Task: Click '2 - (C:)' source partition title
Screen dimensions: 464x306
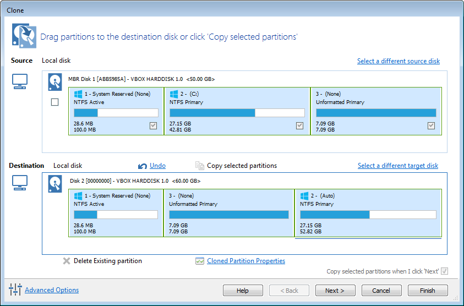Action: click(190, 94)
